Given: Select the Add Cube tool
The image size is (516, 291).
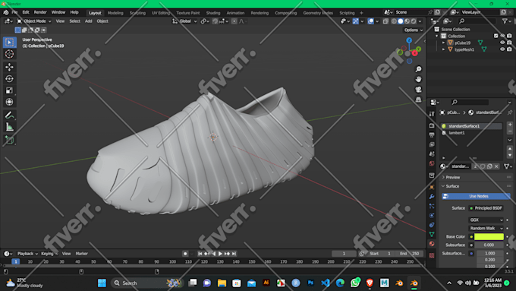Looking at the screenshot, I should [9, 140].
